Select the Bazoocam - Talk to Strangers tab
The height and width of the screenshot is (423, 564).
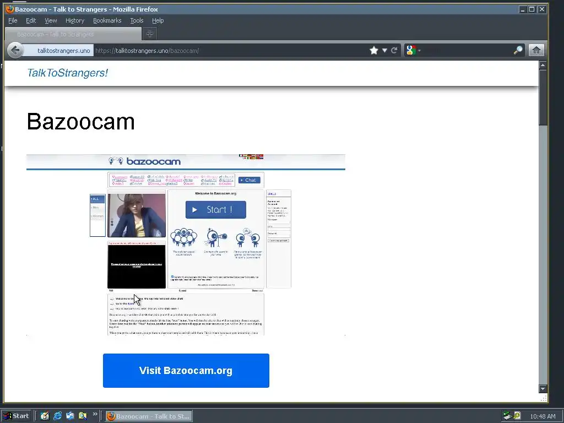(73, 34)
